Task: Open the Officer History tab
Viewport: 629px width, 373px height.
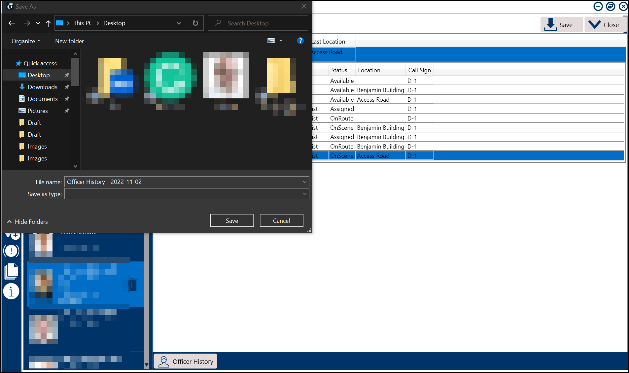Action: click(186, 361)
